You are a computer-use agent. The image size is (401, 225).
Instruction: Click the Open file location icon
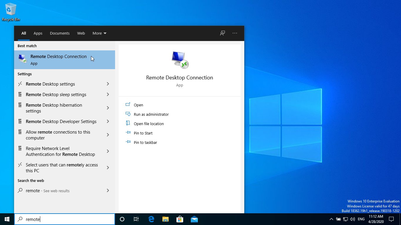(128, 123)
